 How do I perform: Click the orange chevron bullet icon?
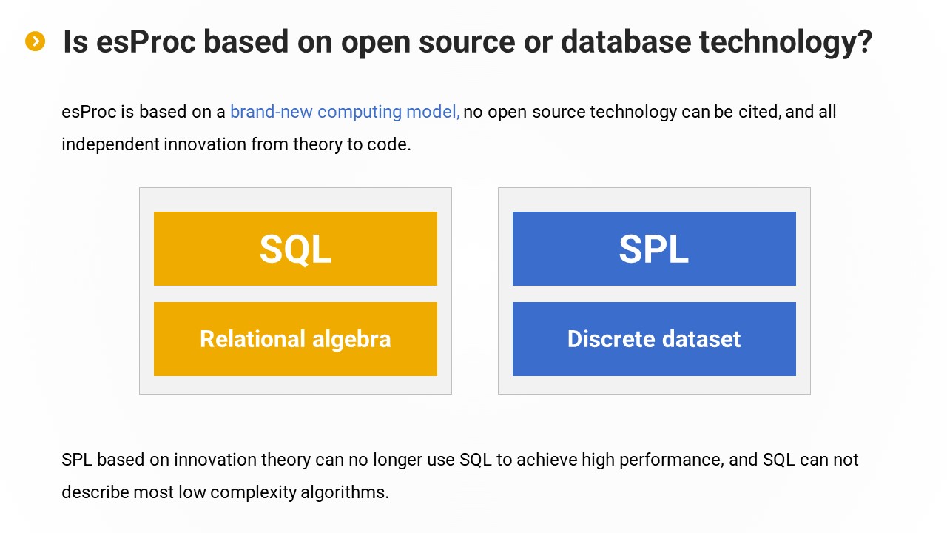point(35,41)
